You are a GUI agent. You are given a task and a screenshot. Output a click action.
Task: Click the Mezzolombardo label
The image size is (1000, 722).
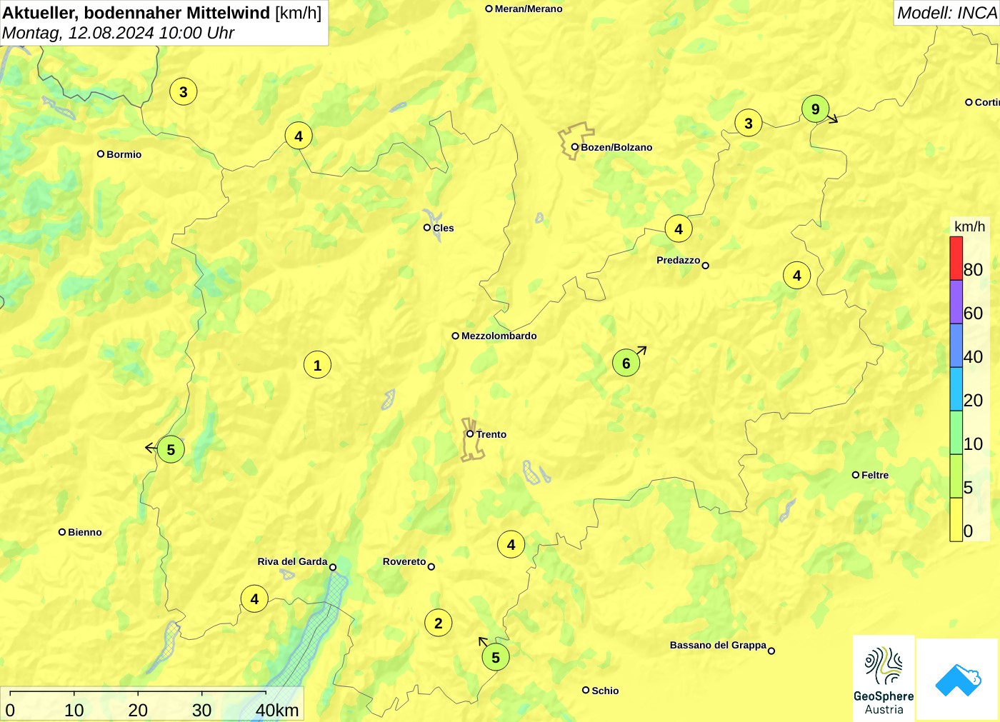(499, 336)
